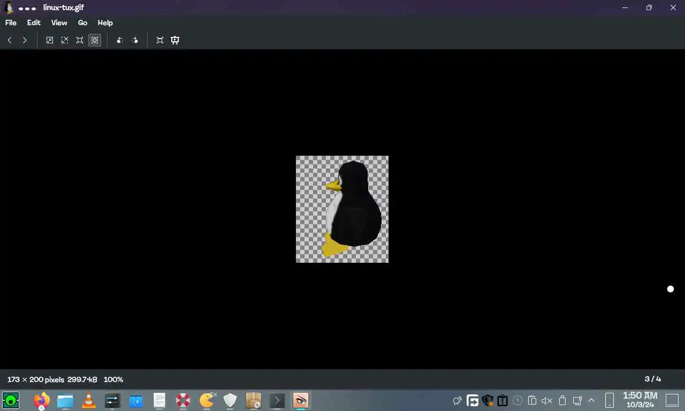
Task: Open the blue starred folder taskbar icon
Action: click(136, 400)
